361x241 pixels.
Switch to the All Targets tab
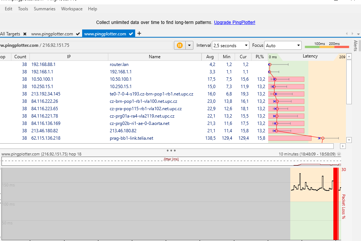point(10,34)
